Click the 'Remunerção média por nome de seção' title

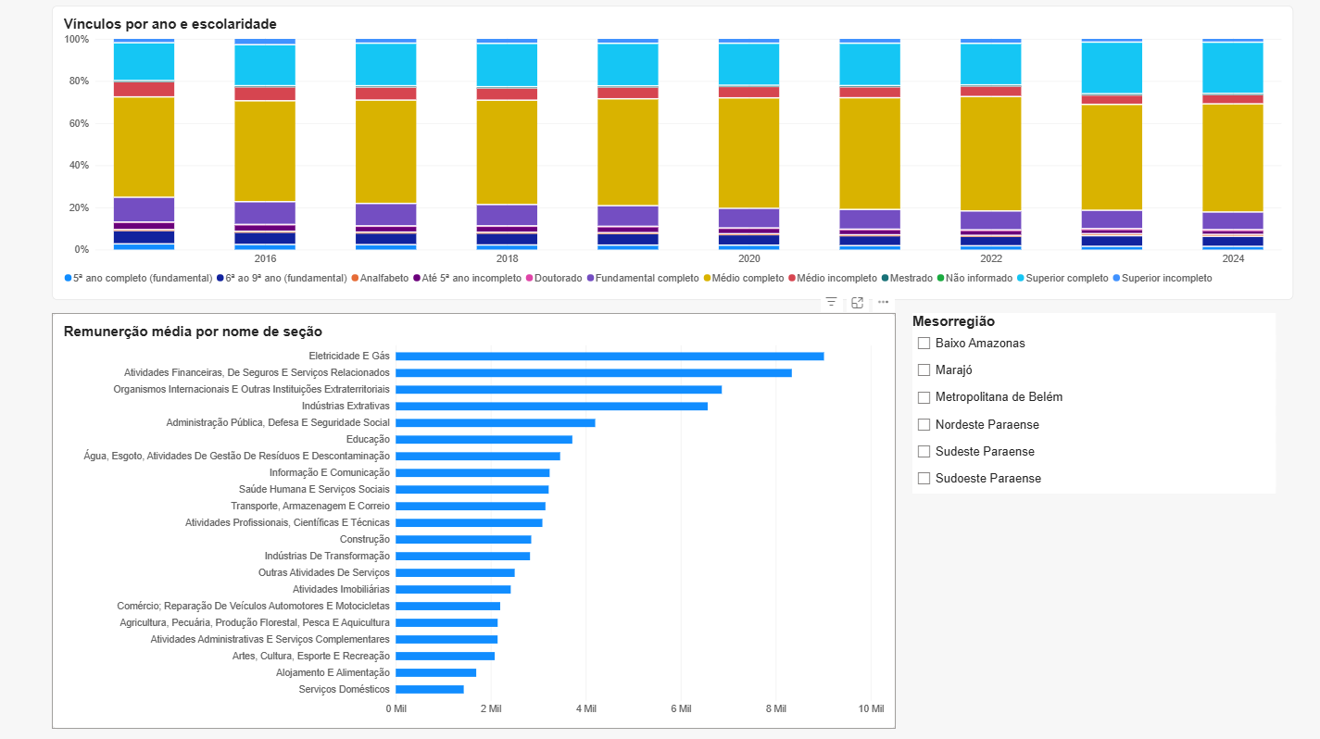[x=193, y=332]
